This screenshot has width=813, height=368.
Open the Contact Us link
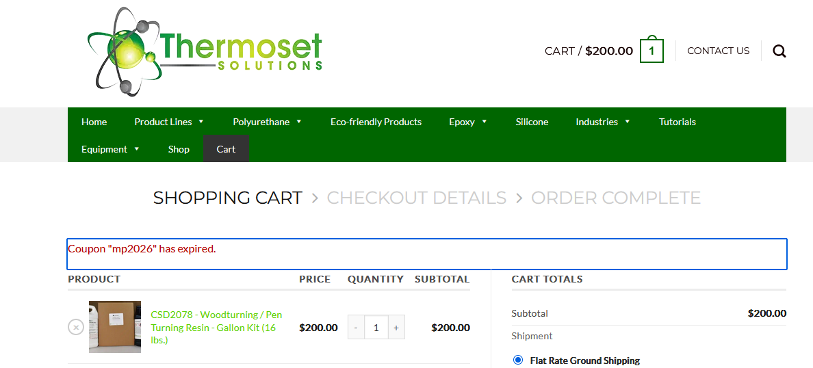click(x=718, y=51)
